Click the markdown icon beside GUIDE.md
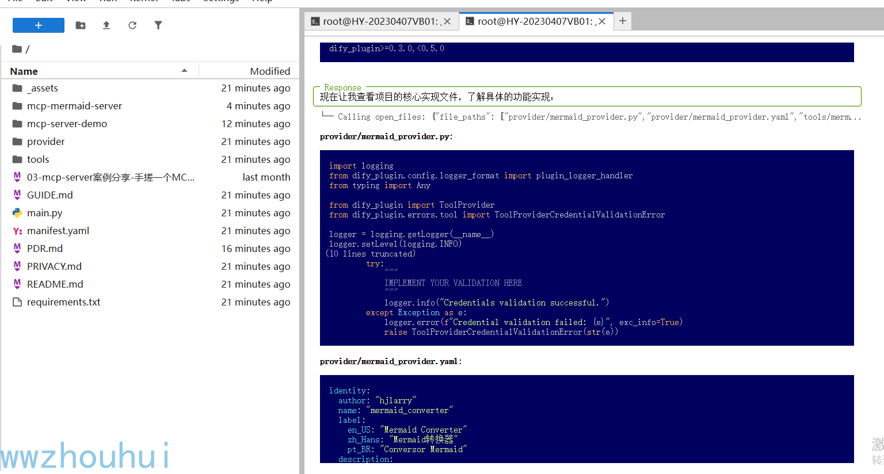This screenshot has width=884, height=474. pyautogui.click(x=17, y=195)
